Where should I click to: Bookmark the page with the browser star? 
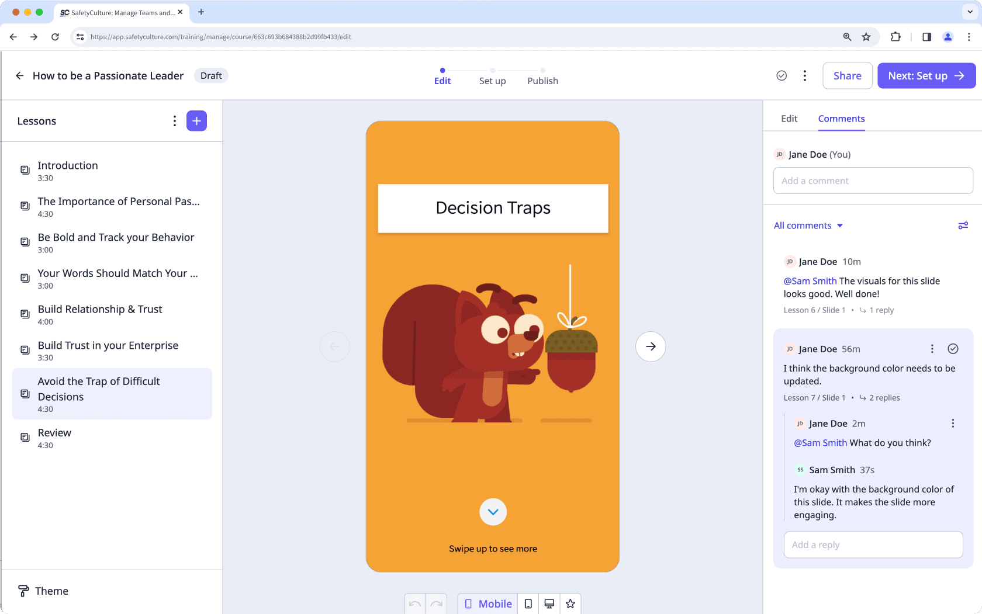(866, 36)
